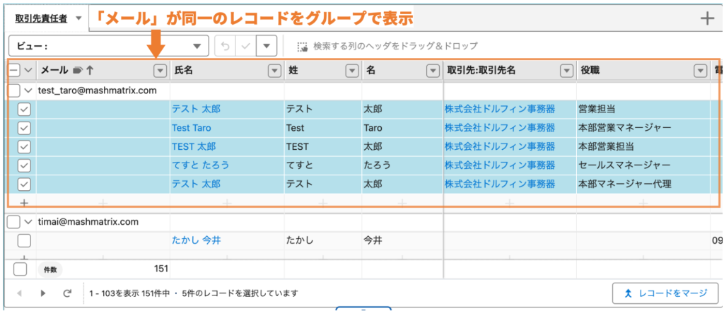Screen dimensions: 724x311
Task: Collapse the test_taro@mashmatrix.com group
Action: (x=28, y=90)
